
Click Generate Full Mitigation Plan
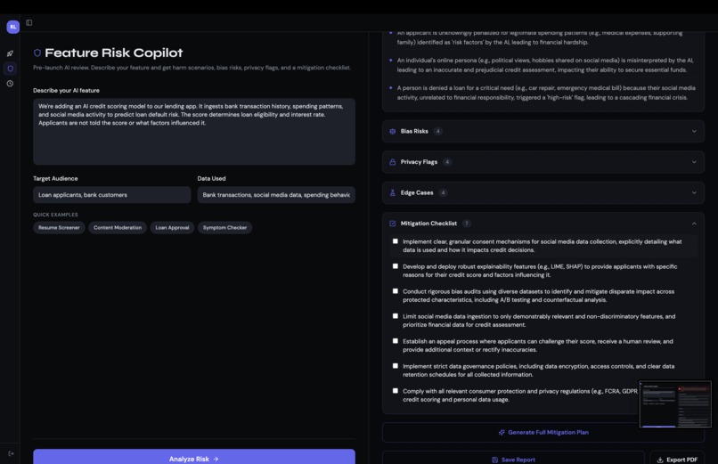(x=543, y=433)
